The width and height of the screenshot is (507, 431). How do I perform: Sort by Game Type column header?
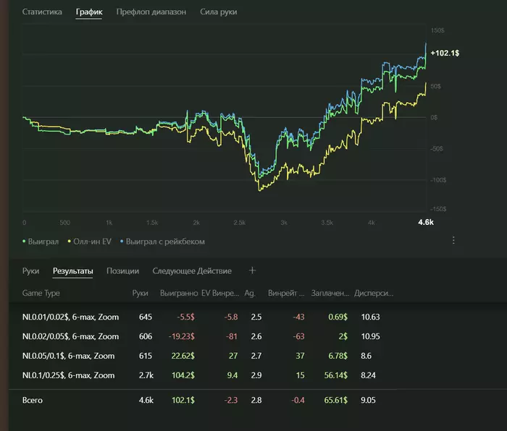[41, 293]
